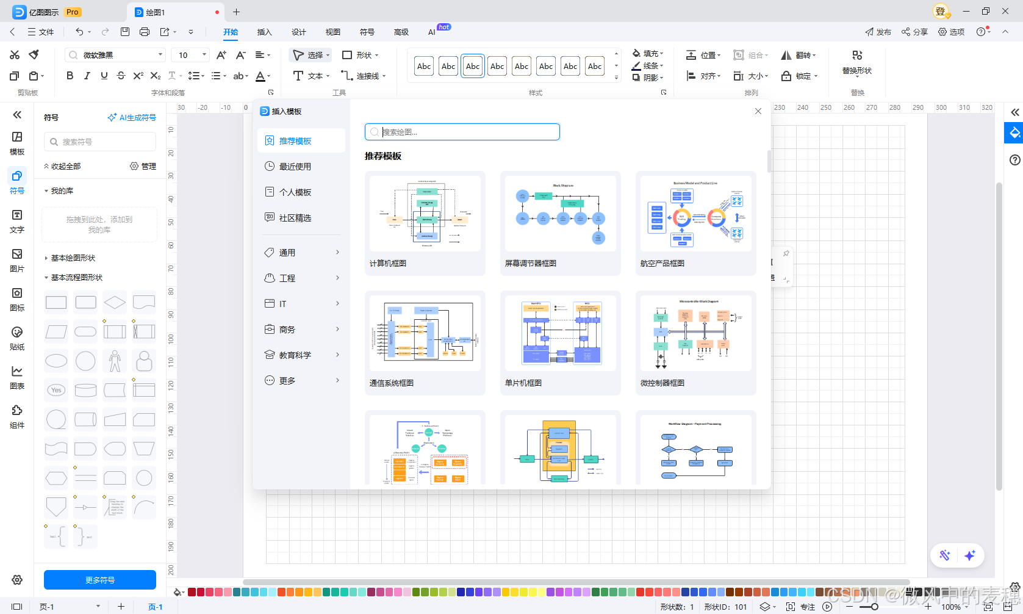1023x614 pixels.
Task: Click the 更多符号 button
Action: [x=99, y=579]
